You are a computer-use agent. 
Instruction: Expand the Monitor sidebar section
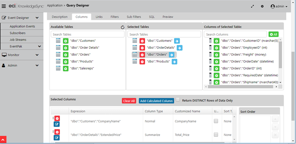point(37,55)
